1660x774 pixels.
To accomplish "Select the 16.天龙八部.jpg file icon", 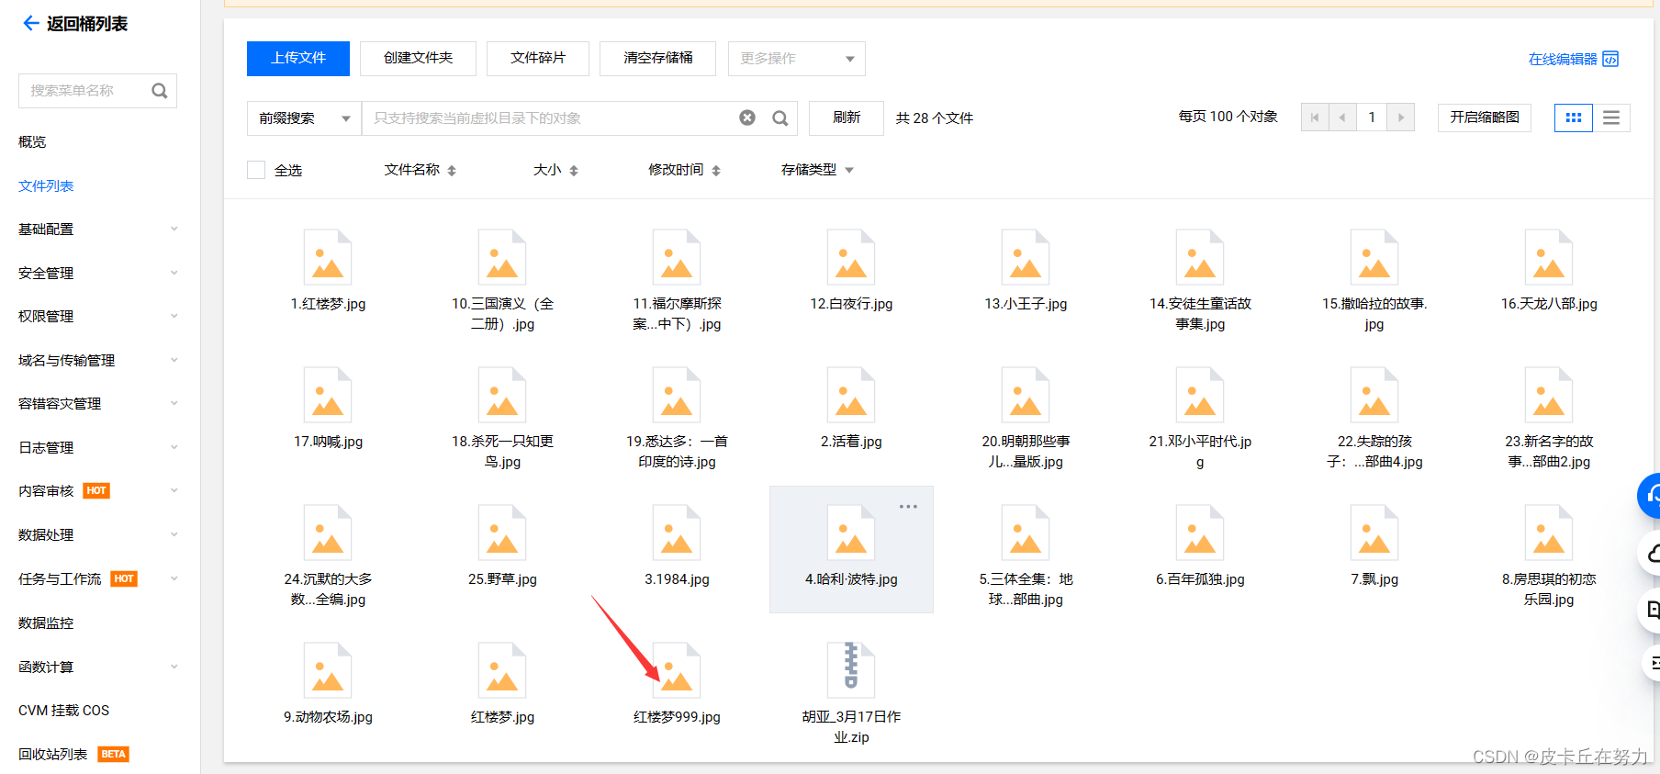I will (1549, 257).
